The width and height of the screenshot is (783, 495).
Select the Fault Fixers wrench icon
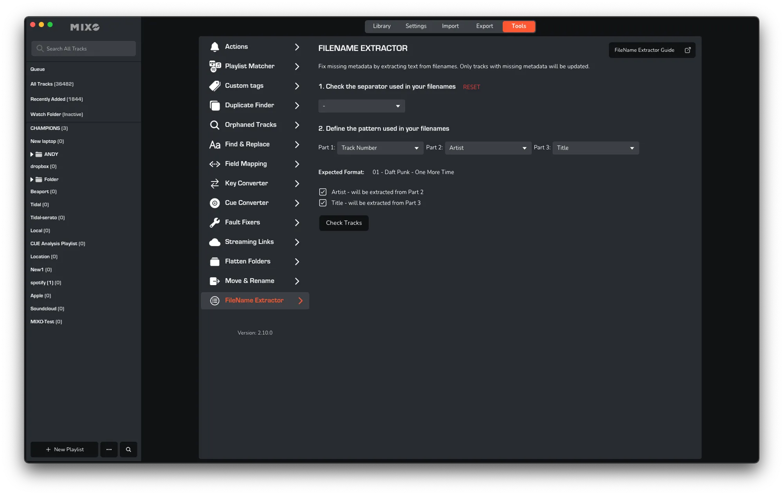[x=215, y=222]
